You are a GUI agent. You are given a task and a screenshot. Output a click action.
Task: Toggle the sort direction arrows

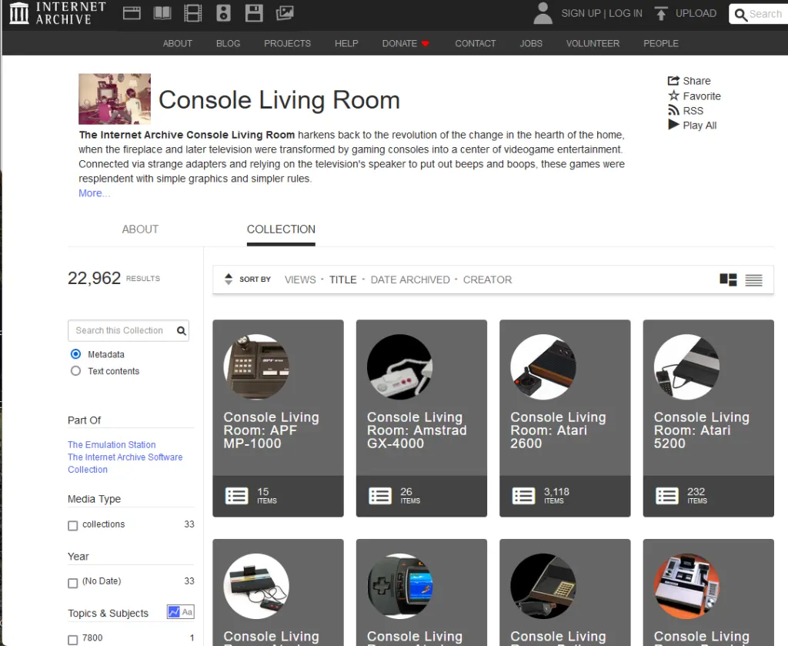click(x=229, y=279)
